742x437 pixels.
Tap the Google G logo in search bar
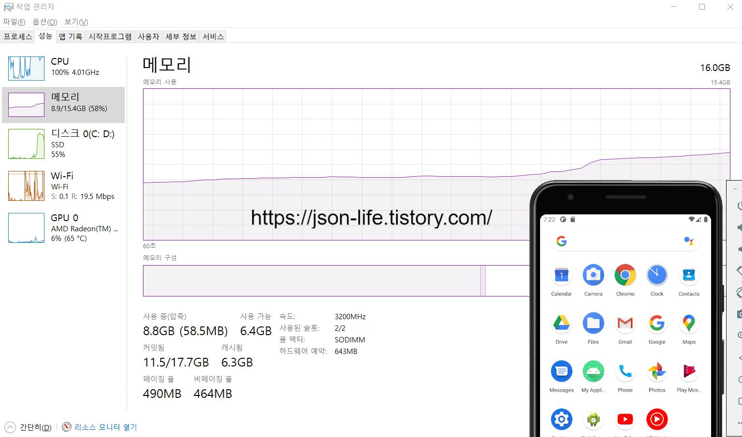click(561, 241)
